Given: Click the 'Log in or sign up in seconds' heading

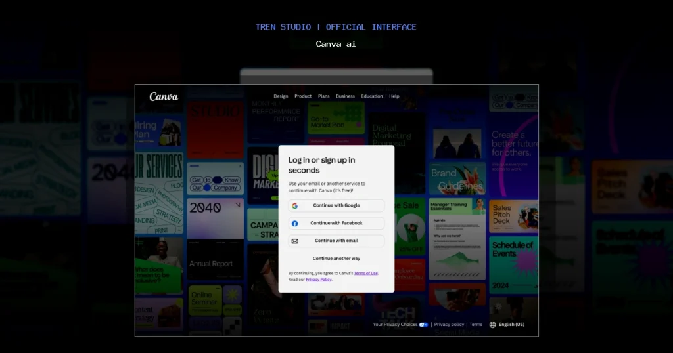Looking at the screenshot, I should [x=321, y=165].
